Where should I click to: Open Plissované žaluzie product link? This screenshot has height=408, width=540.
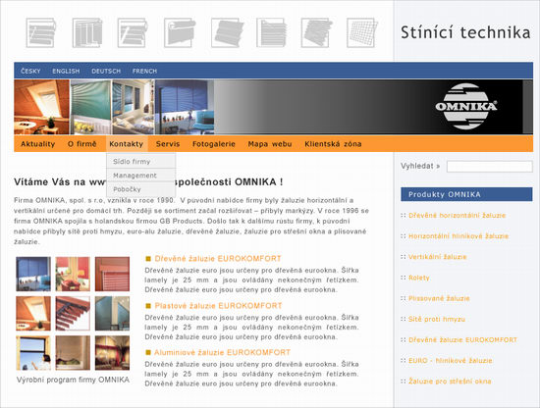439,298
